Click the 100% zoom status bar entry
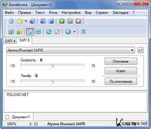Screen dimensions: 151x129 pyautogui.click(x=11, y=124)
